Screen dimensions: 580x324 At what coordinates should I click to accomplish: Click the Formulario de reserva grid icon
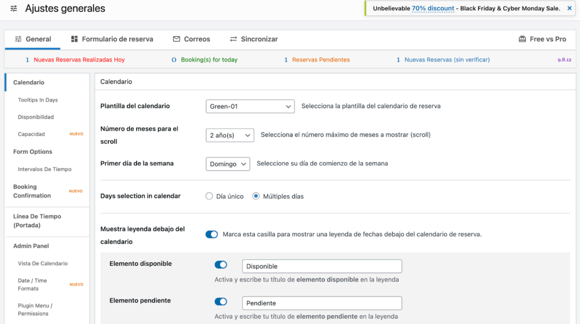point(74,39)
